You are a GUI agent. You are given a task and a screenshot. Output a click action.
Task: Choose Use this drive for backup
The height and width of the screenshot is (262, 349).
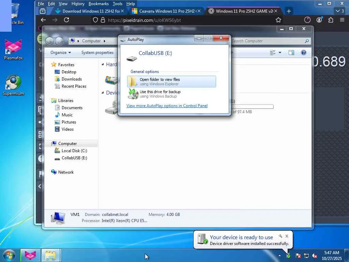tap(171, 94)
